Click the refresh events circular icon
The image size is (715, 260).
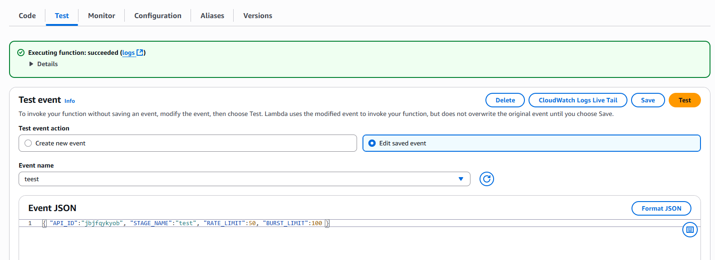(x=487, y=179)
